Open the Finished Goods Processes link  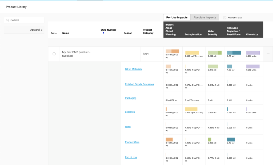pyautogui.click(x=139, y=84)
